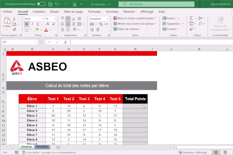Click the Cut scissors icon

14,19
